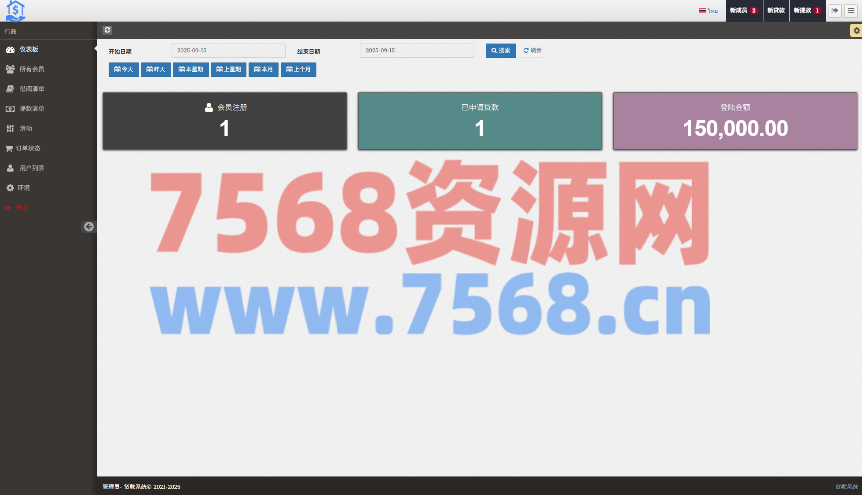The image size is (862, 495).
Task: Open 订单状态 with cart icon
Action: (x=28, y=148)
